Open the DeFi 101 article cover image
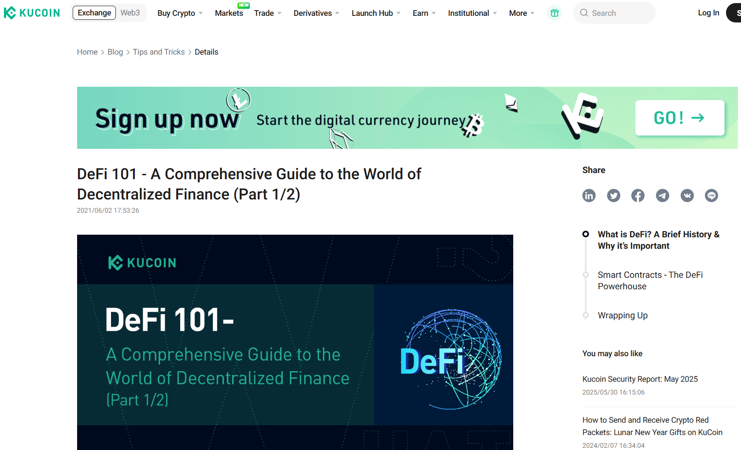 click(295, 342)
